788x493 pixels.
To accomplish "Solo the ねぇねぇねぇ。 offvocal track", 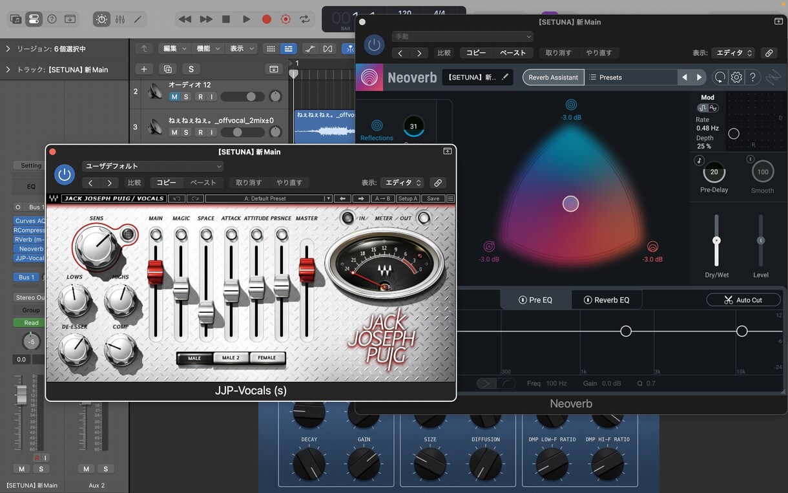I will click(x=186, y=132).
